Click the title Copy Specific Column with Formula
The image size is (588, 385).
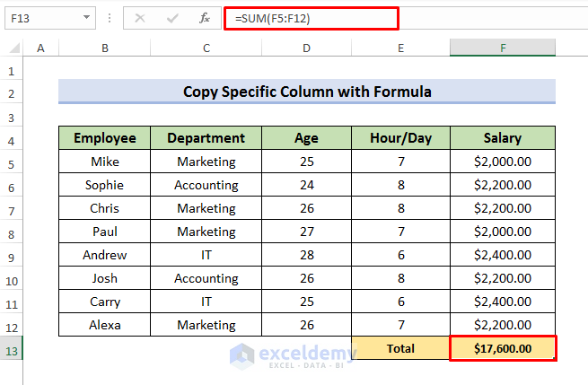pos(306,92)
